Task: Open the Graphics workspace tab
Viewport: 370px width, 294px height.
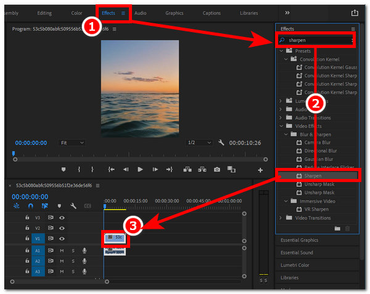Action: coord(174,12)
